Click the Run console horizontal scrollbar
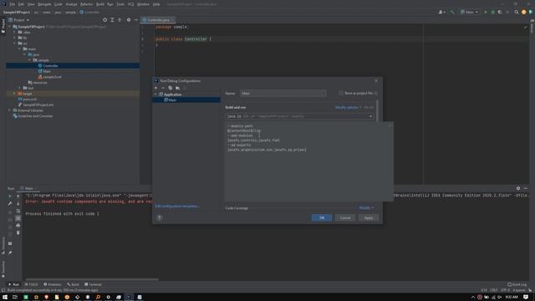Image resolution: width=535 pixels, height=301 pixels. (x=92, y=279)
